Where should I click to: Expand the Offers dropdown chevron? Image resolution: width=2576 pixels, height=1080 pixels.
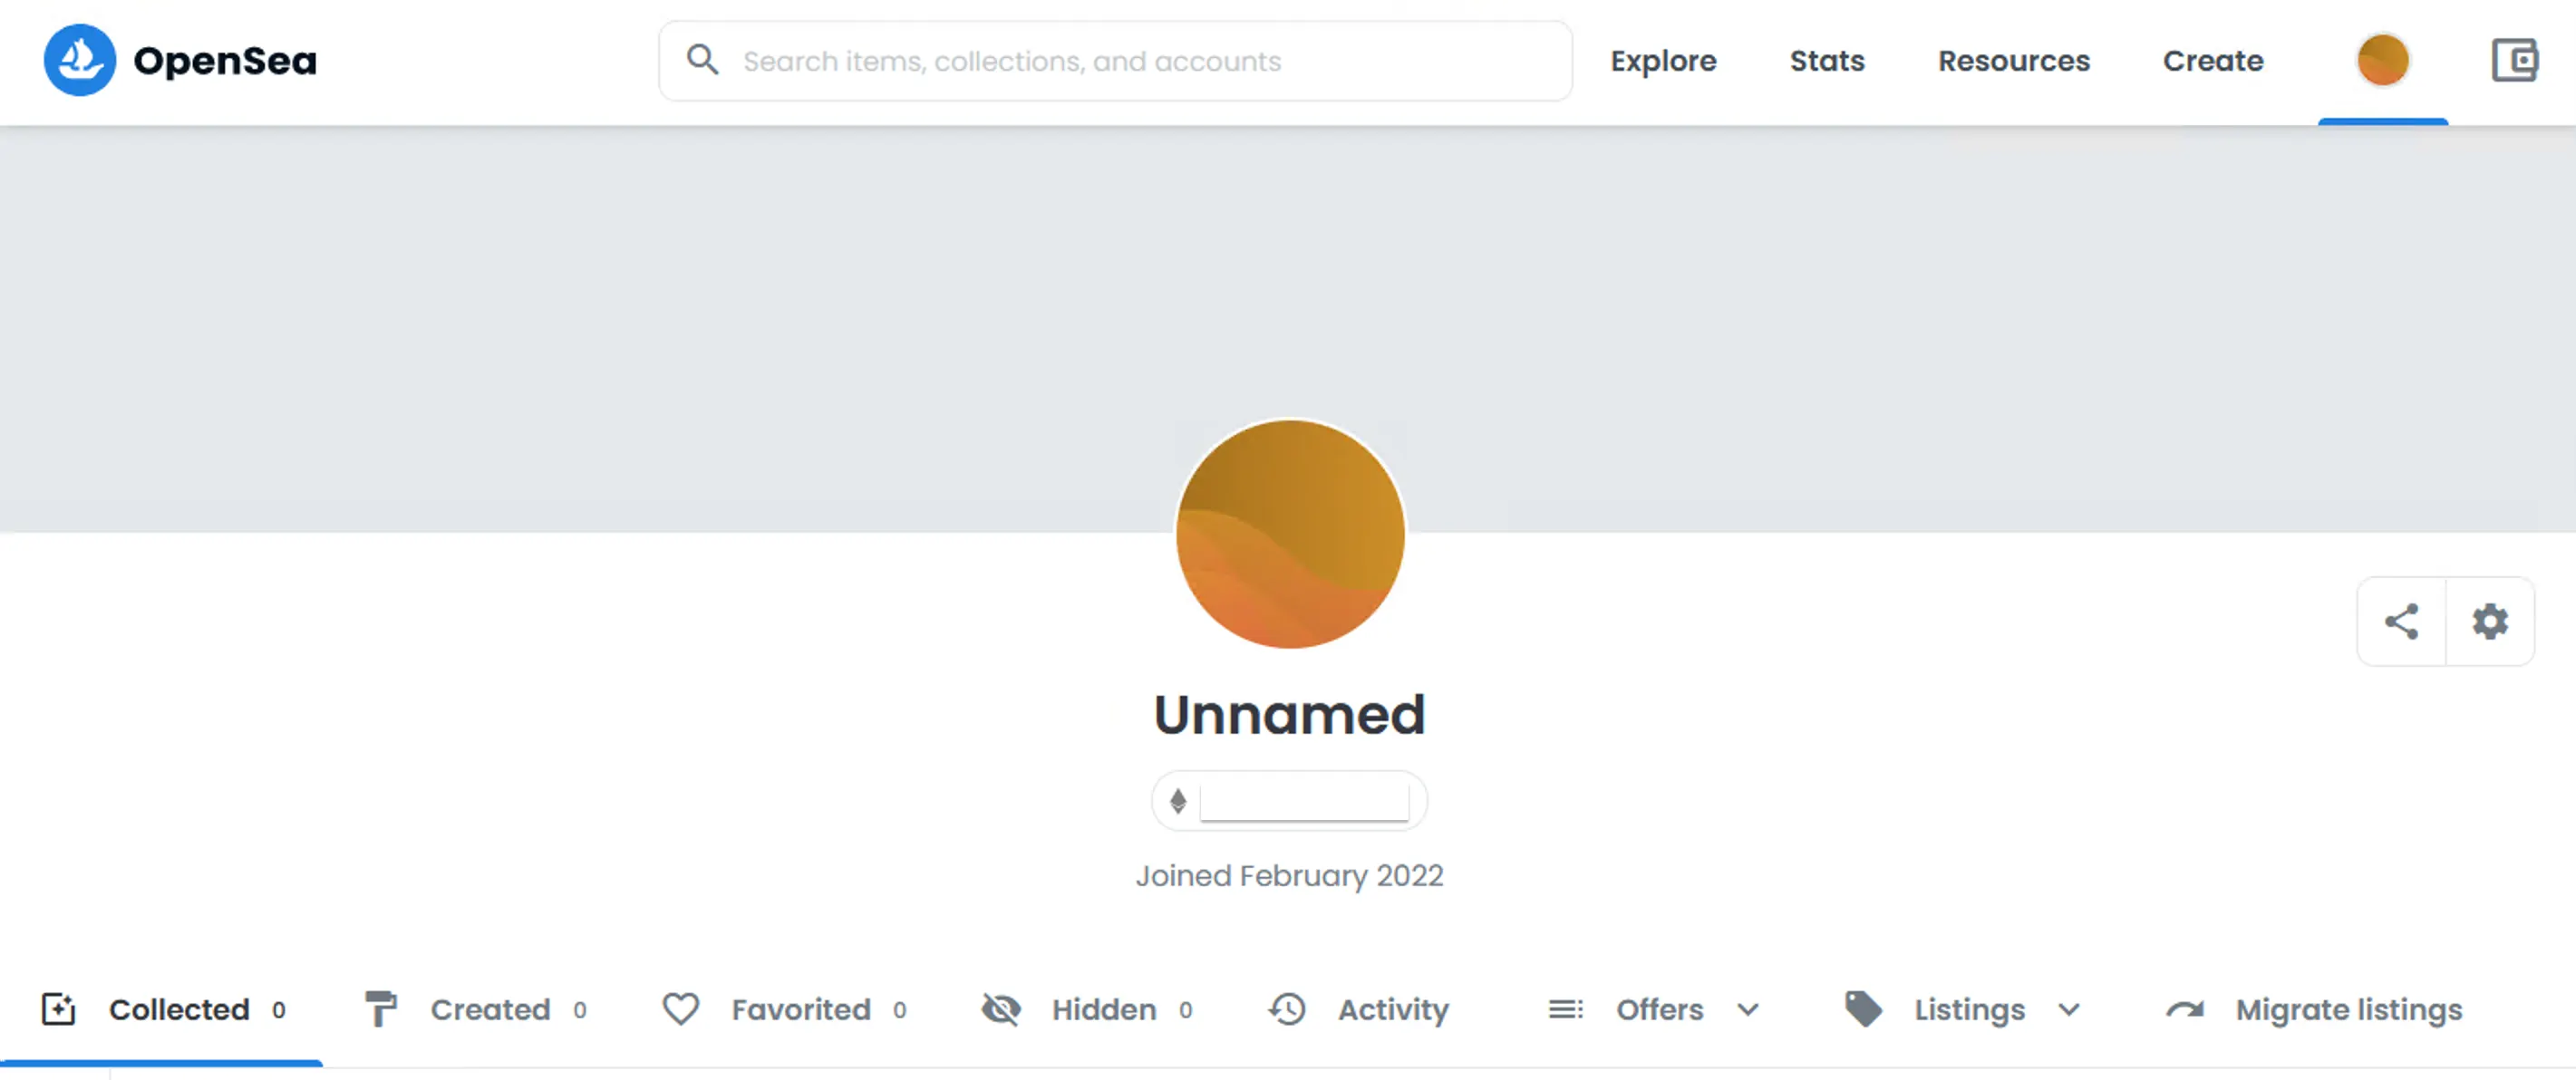click(1748, 1010)
